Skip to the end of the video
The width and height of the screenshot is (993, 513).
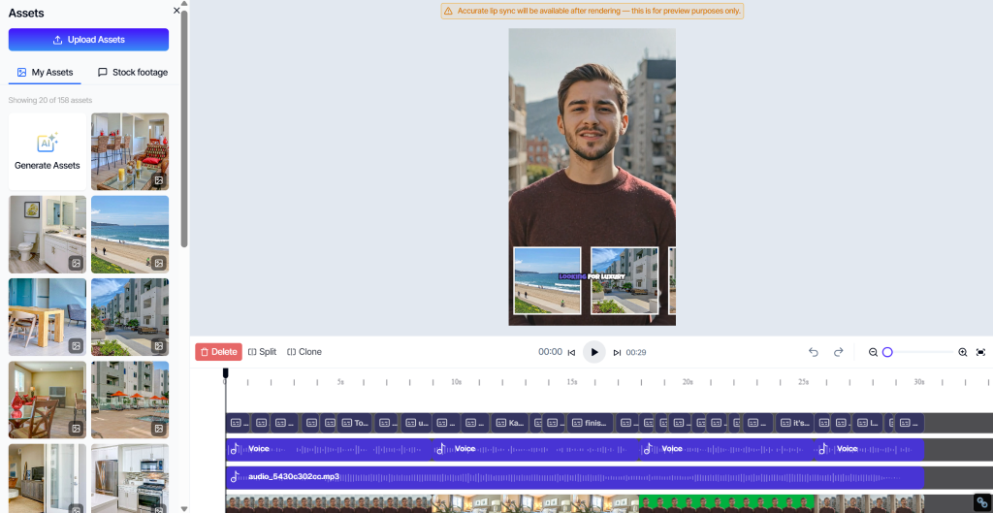pyautogui.click(x=617, y=353)
